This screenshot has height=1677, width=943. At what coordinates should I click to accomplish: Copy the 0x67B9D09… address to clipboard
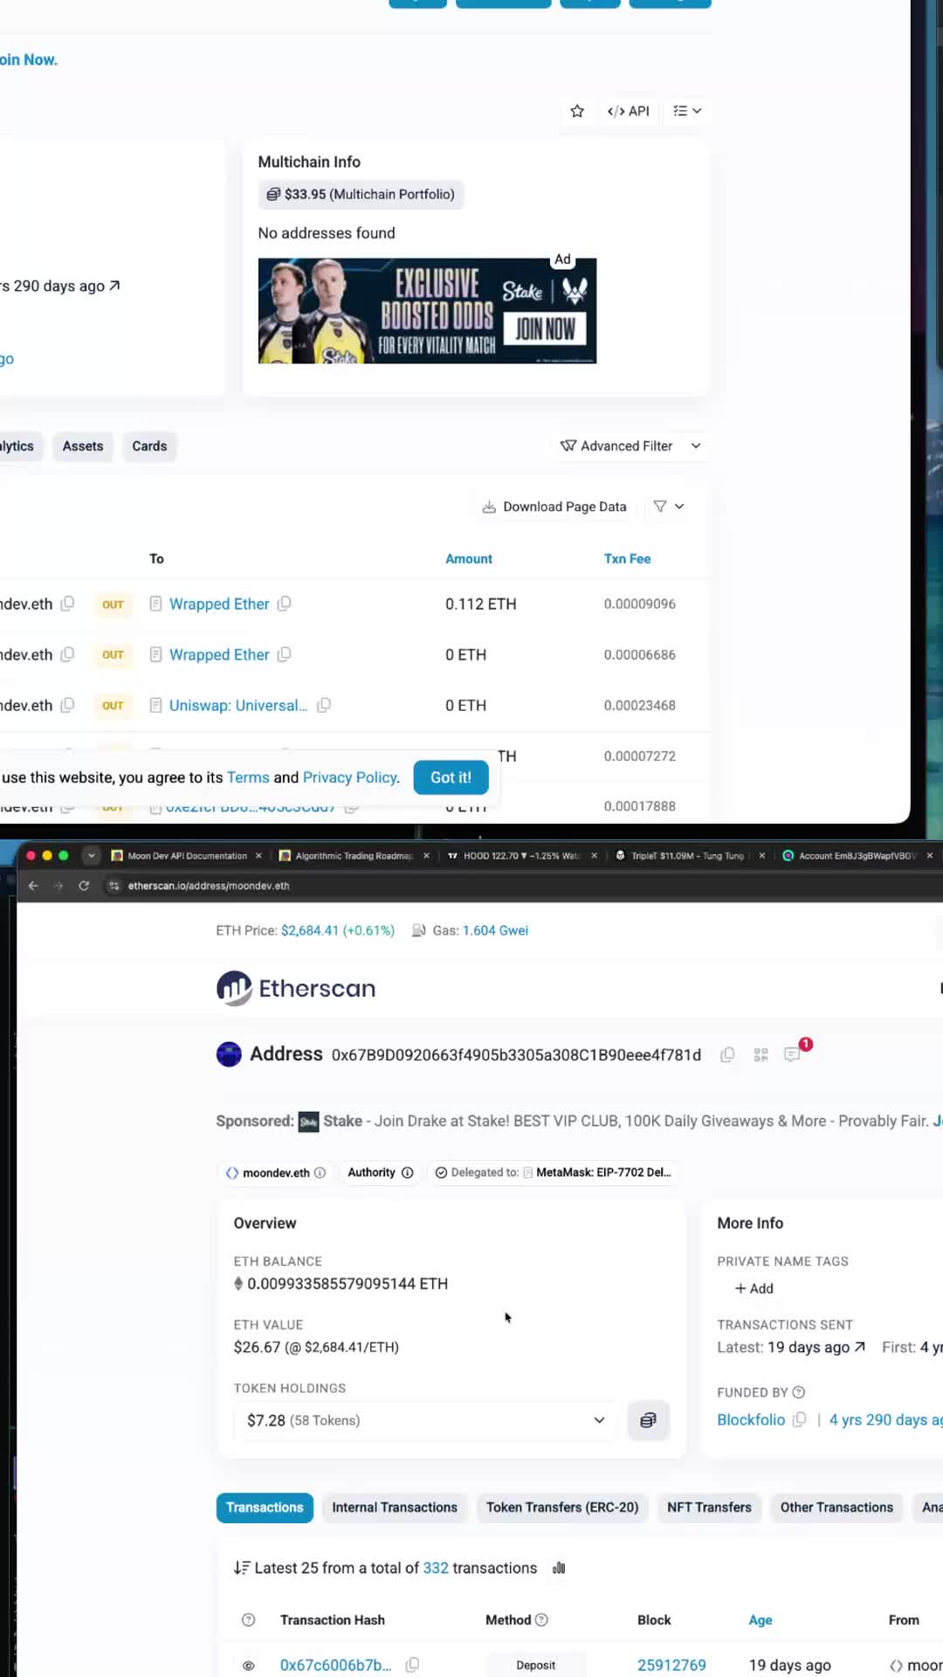727,1055
